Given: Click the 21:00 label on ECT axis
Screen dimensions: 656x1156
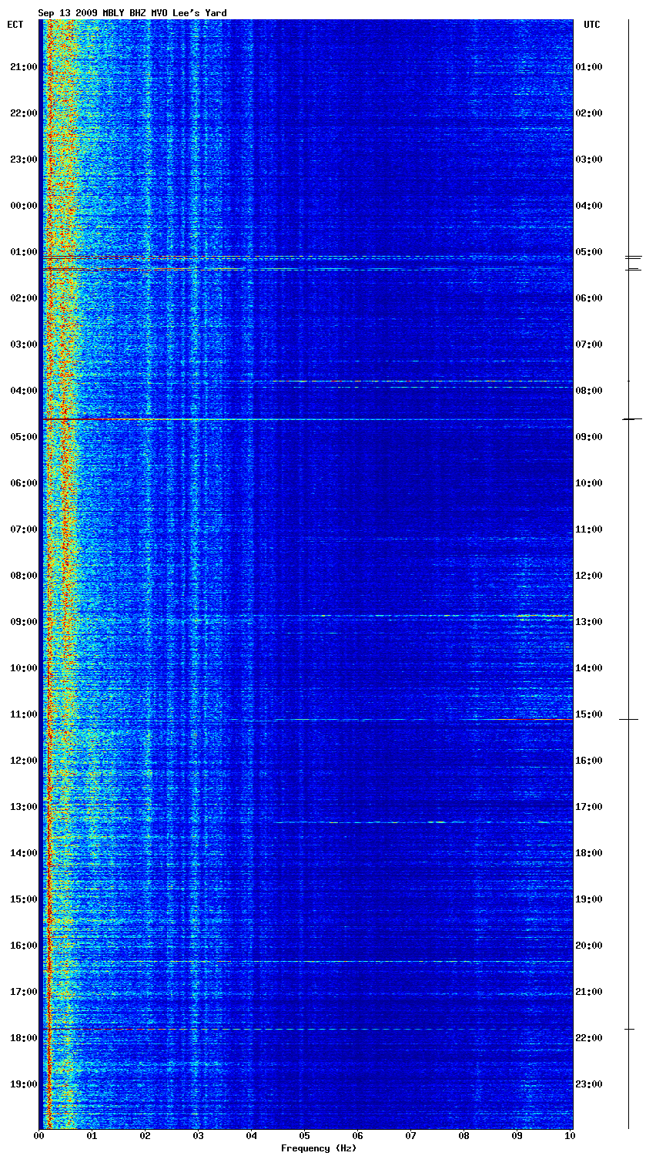Looking at the screenshot, I should (x=23, y=67).
